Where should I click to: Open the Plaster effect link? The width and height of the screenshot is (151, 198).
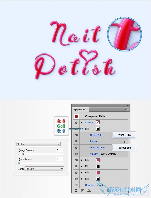click(94, 141)
